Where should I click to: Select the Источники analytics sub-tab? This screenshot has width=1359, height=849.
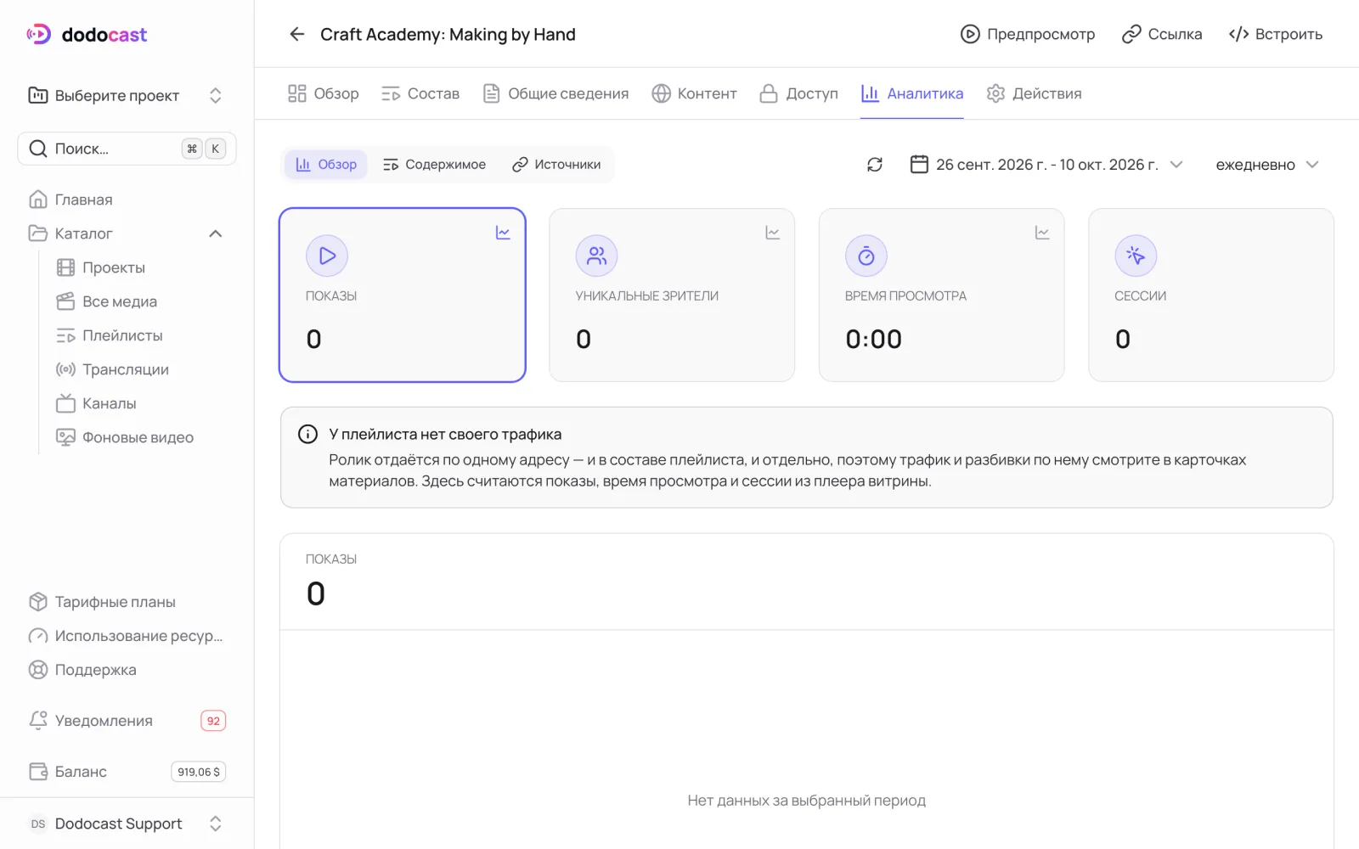(556, 165)
